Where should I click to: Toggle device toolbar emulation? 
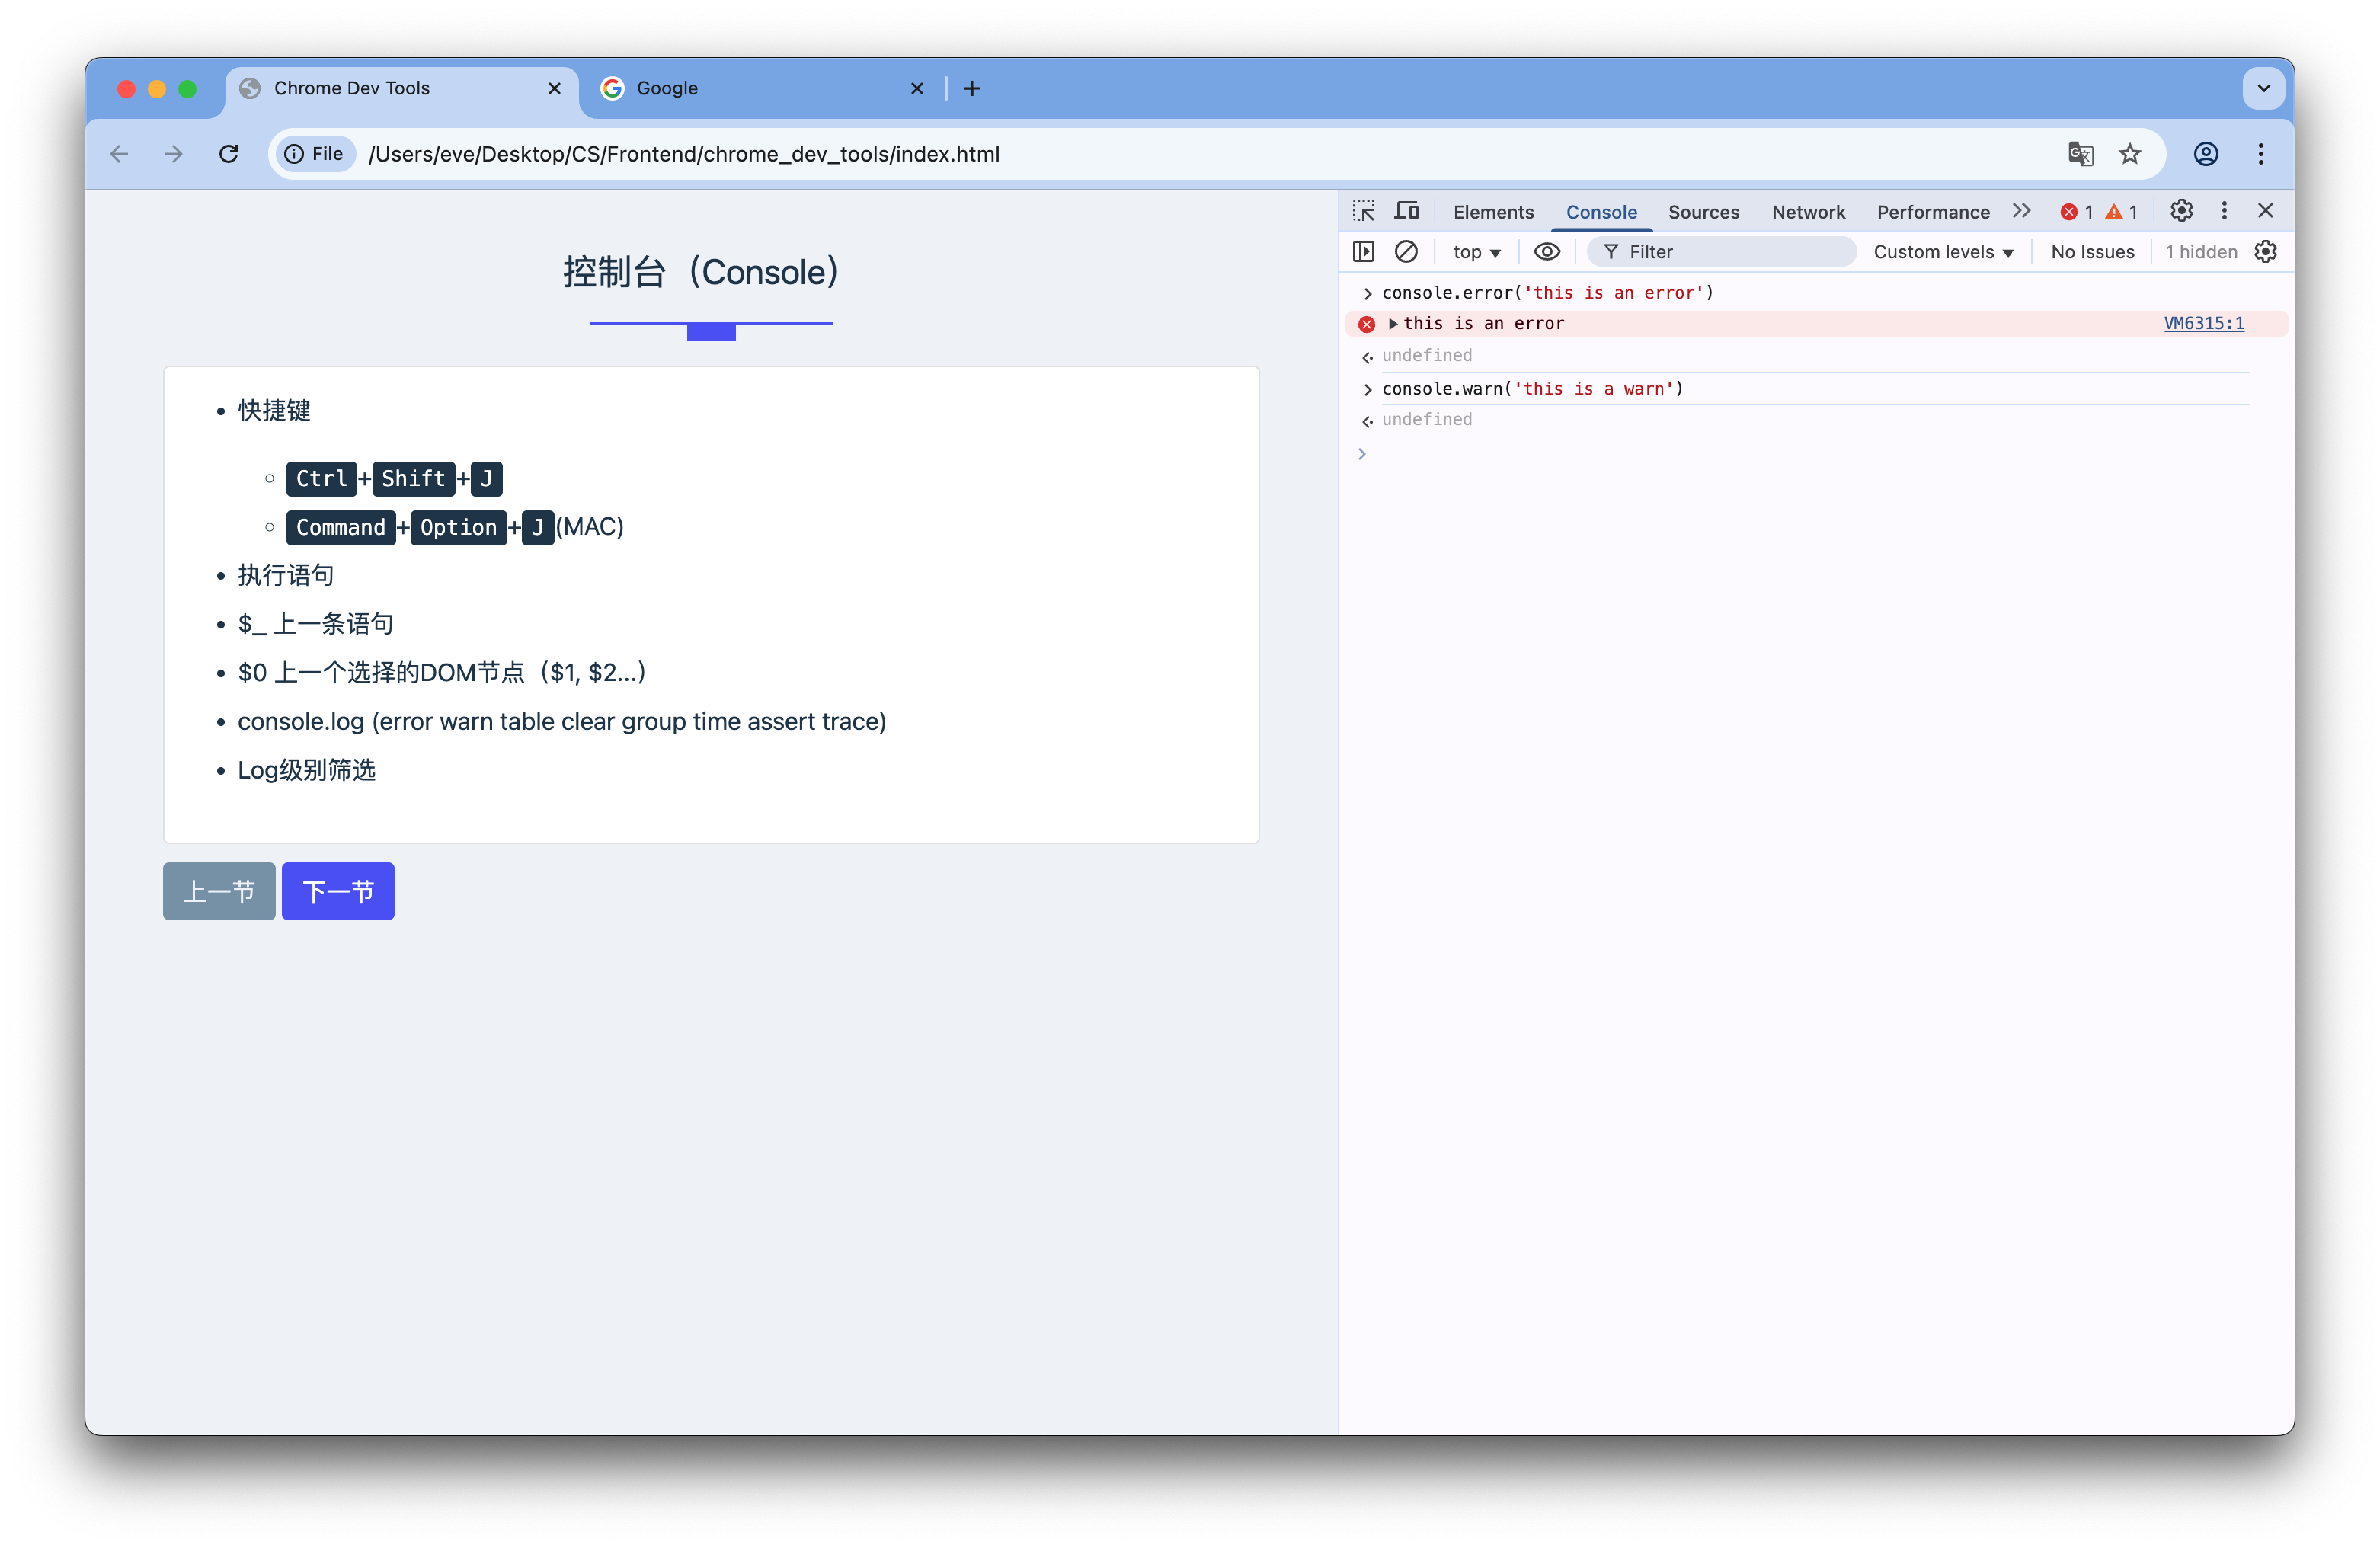(x=1407, y=211)
